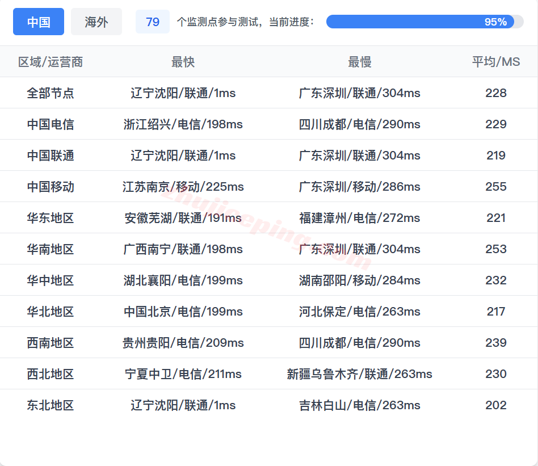Click 河北保定/电信/263ms slowest cell
This screenshot has height=466, width=538.
pyautogui.click(x=360, y=312)
